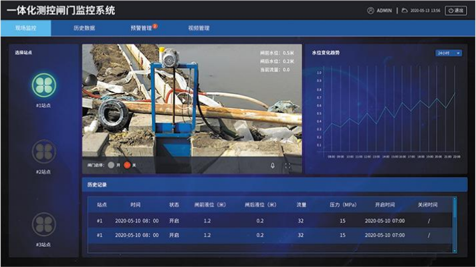The image size is (476, 267).
Task: Click the ADMIN username label
Action: coord(384,11)
